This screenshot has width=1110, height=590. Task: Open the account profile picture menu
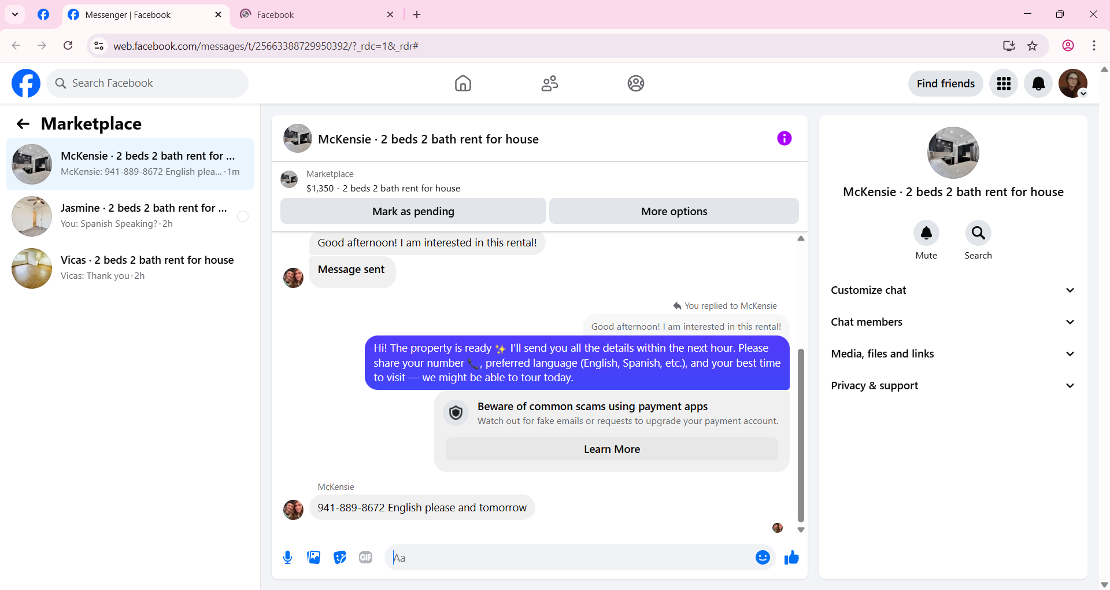click(1073, 83)
